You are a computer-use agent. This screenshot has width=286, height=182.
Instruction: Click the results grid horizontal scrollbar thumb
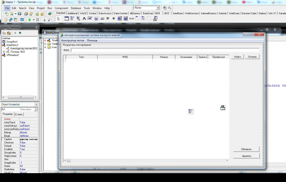[69, 160]
